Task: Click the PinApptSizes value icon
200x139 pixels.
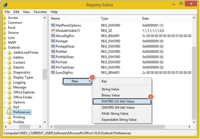Action: click(x=53, y=46)
